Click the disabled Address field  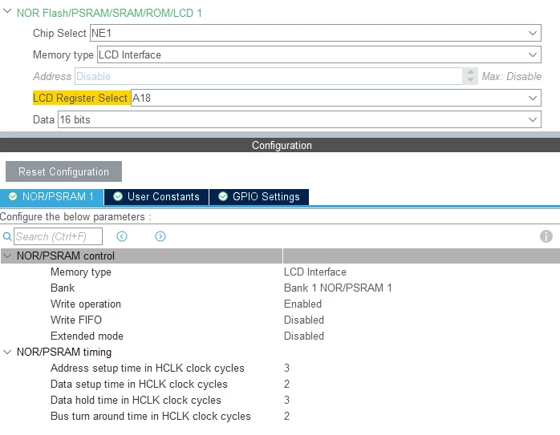coord(269,76)
